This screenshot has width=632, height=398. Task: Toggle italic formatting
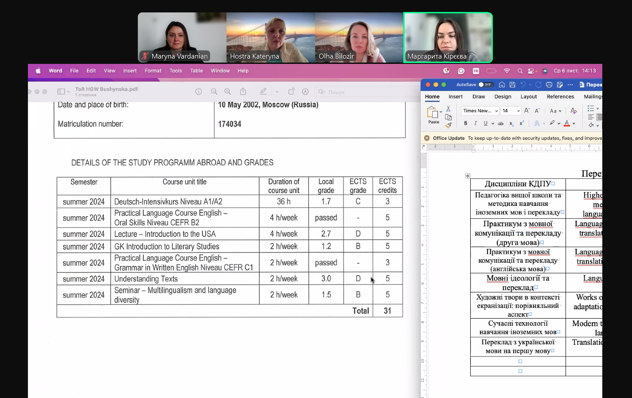(x=476, y=123)
